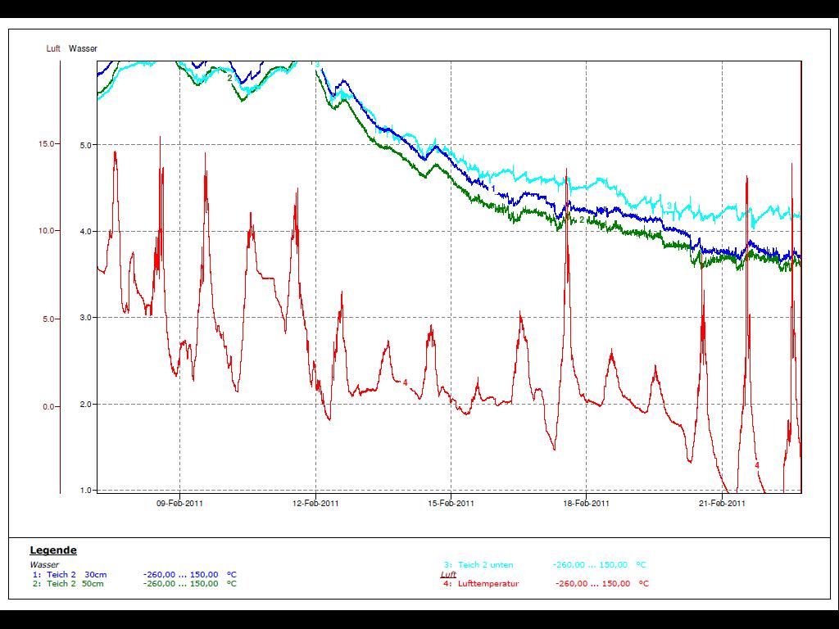839x629 pixels.
Task: Click the 18-Feb-2011 date label
Action: click(x=587, y=504)
